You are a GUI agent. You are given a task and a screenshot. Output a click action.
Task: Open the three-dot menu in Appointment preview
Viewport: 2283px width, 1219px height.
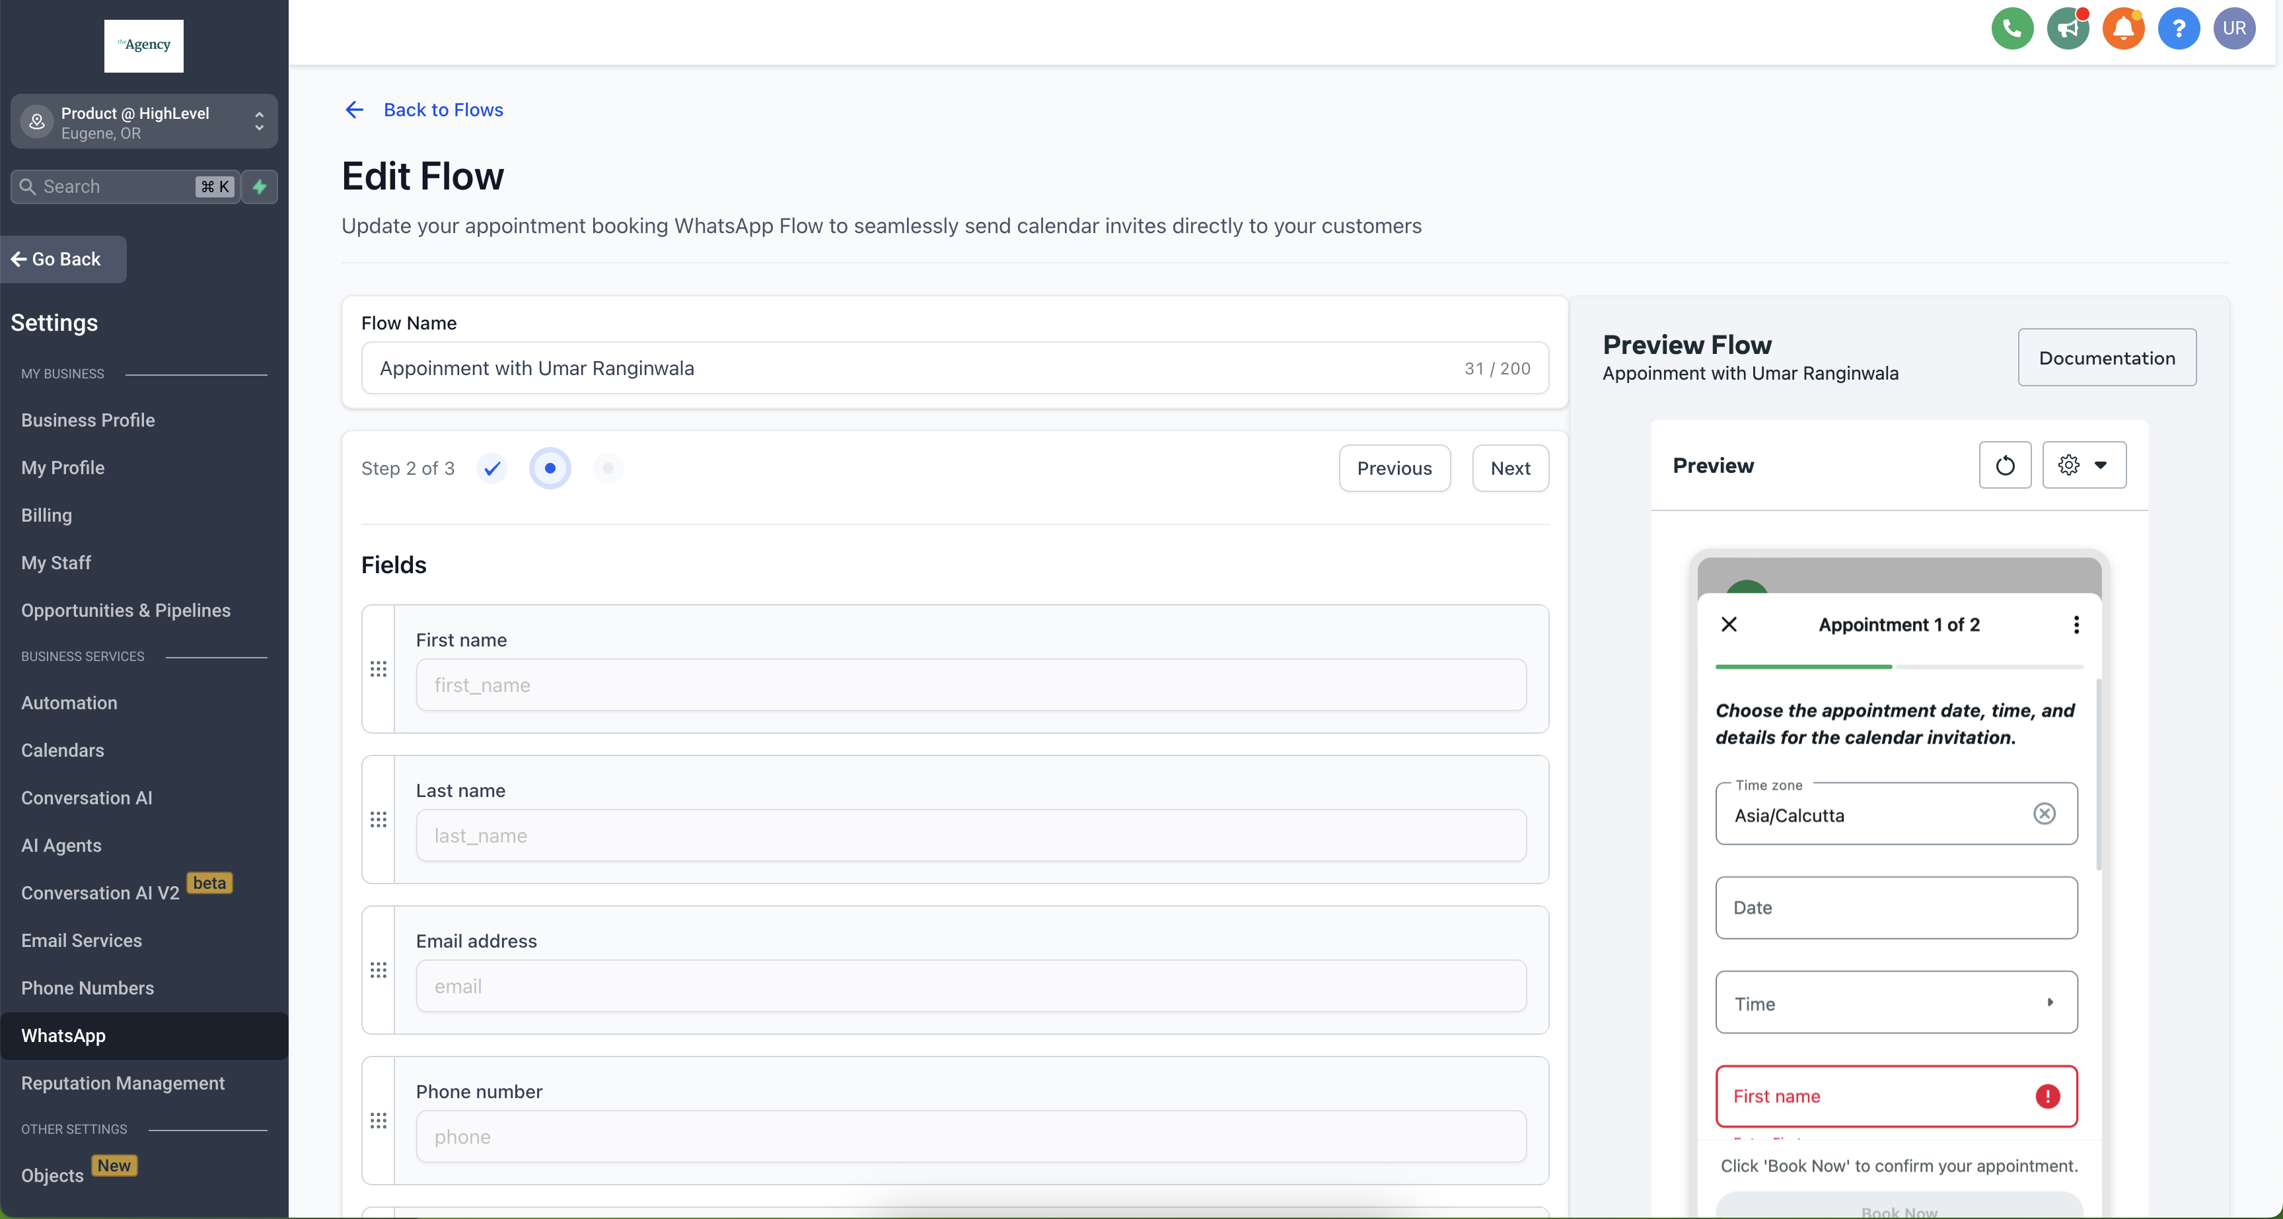pos(2076,625)
